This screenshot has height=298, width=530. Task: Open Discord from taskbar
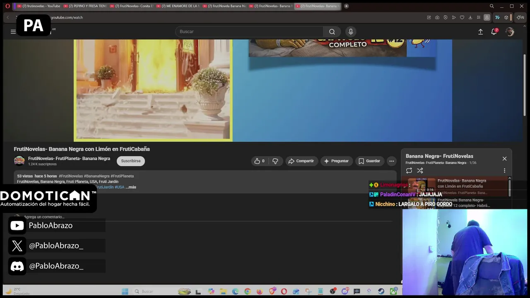point(345,291)
